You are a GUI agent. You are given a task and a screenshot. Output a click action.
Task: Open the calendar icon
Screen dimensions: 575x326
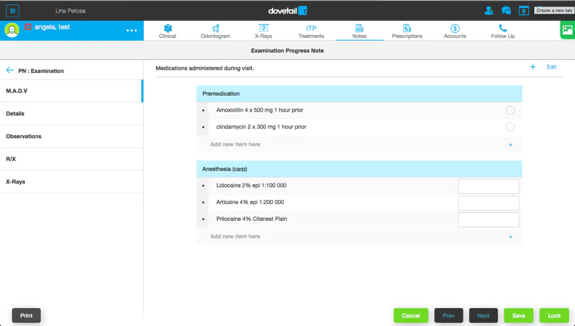coord(523,11)
